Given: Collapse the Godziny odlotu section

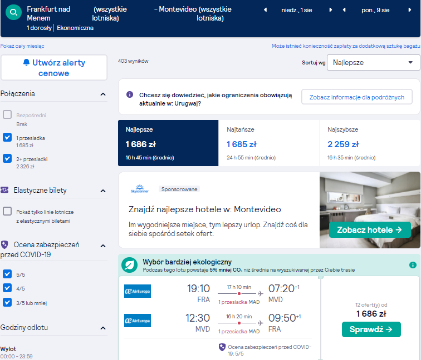Looking at the screenshot, I should 103,328.
